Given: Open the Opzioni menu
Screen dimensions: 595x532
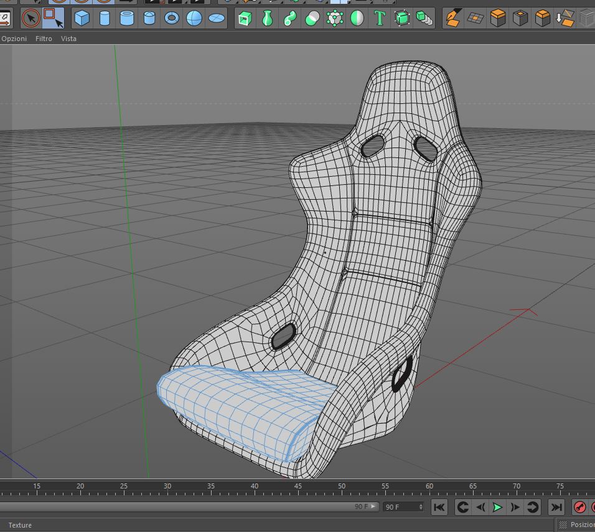Looking at the screenshot, I should point(14,39).
